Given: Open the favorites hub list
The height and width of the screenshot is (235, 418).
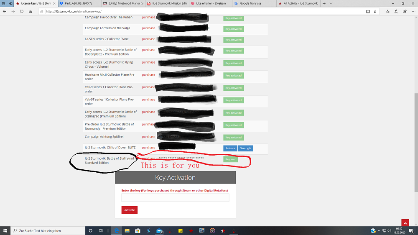Looking at the screenshot, I should click(387, 11).
